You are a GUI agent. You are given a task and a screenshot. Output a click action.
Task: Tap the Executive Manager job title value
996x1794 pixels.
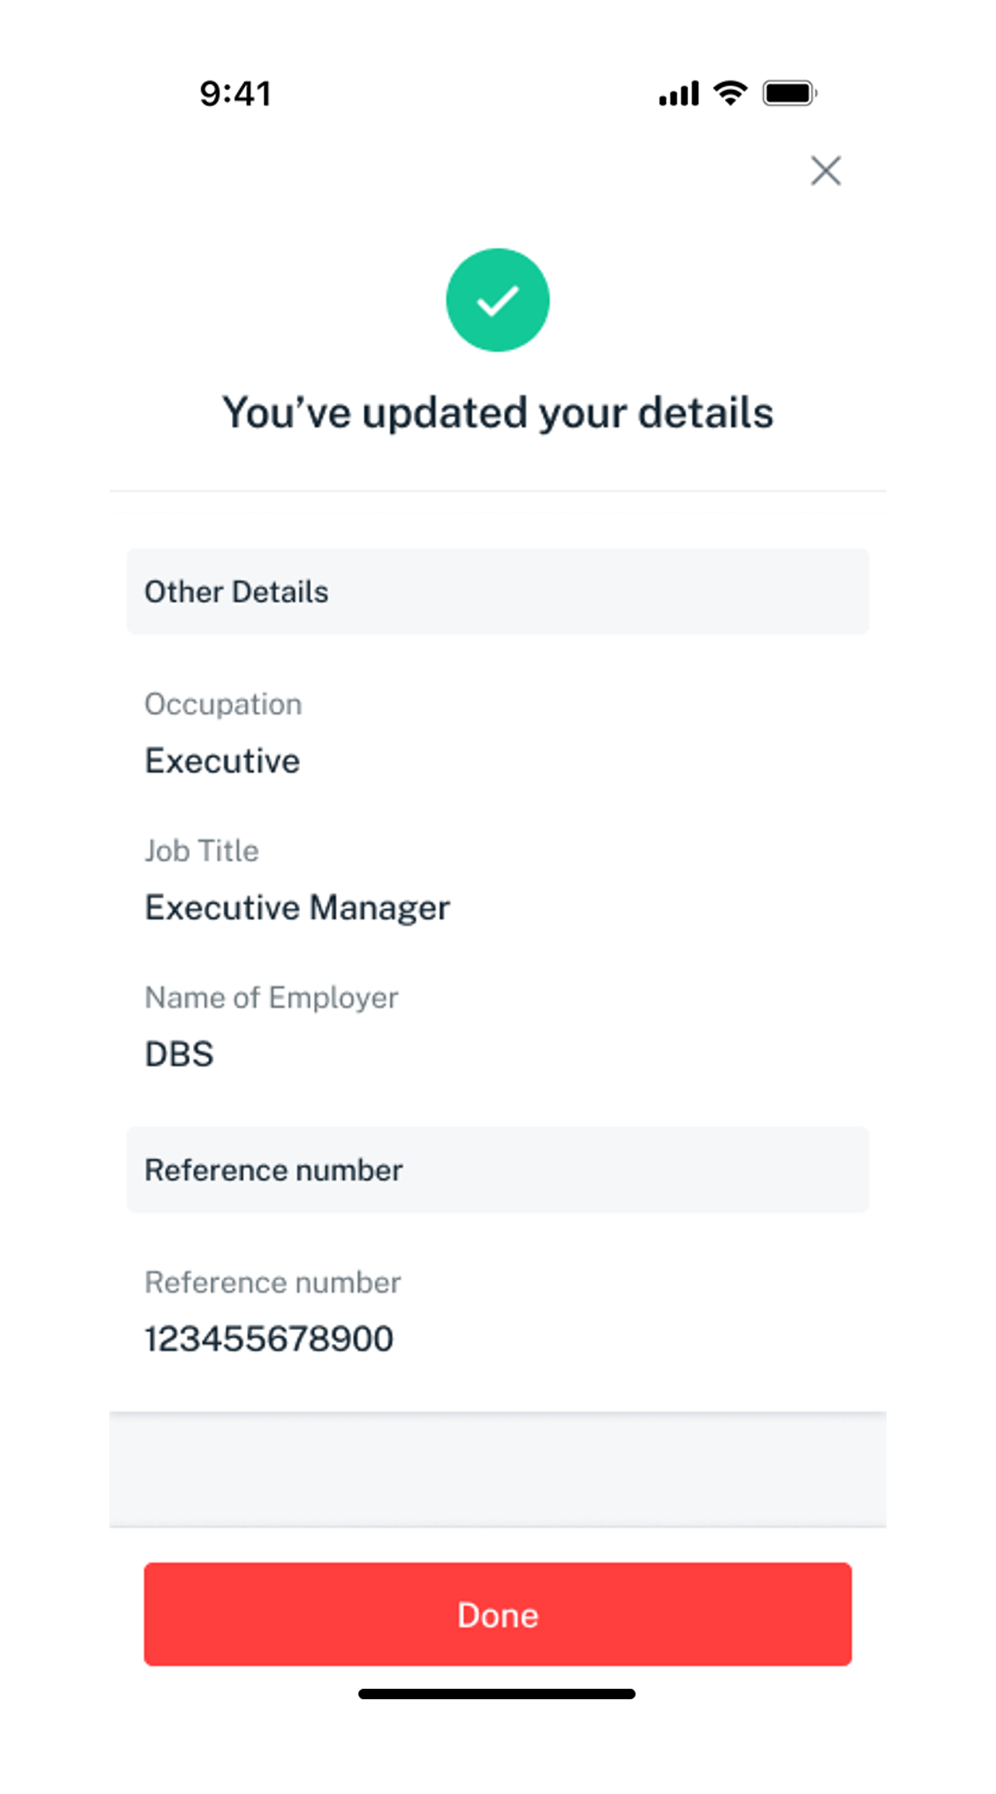point(297,908)
